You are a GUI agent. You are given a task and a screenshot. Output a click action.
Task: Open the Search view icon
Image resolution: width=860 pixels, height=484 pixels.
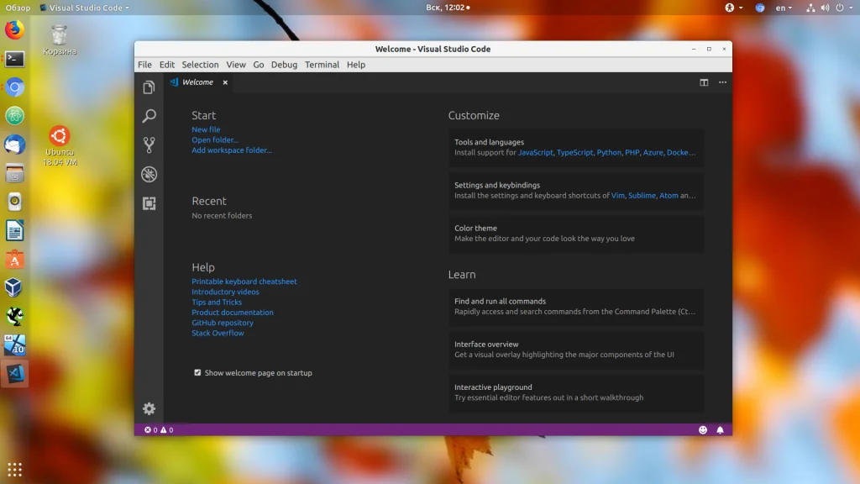149,116
